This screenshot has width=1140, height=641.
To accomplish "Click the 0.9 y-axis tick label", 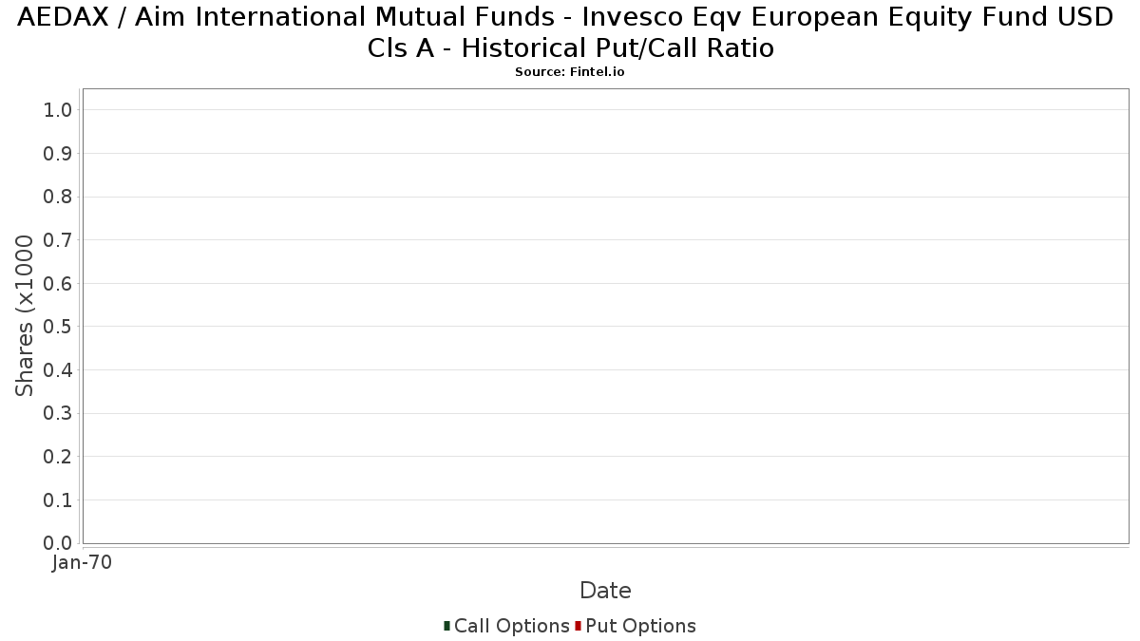I will pos(58,154).
